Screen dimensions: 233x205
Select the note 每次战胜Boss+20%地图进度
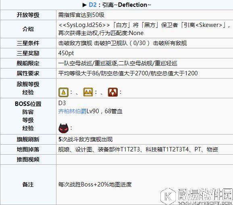(95, 184)
